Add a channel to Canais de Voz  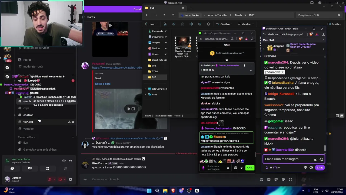[73, 137]
